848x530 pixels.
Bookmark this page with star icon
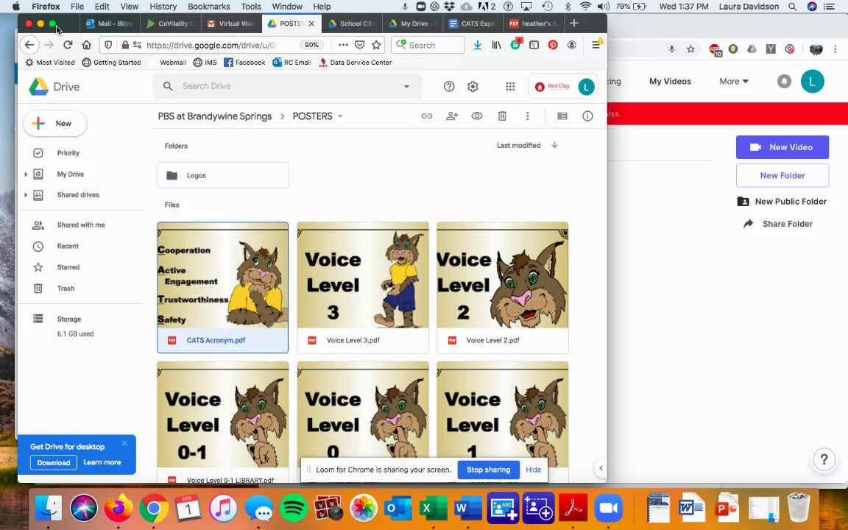click(376, 45)
